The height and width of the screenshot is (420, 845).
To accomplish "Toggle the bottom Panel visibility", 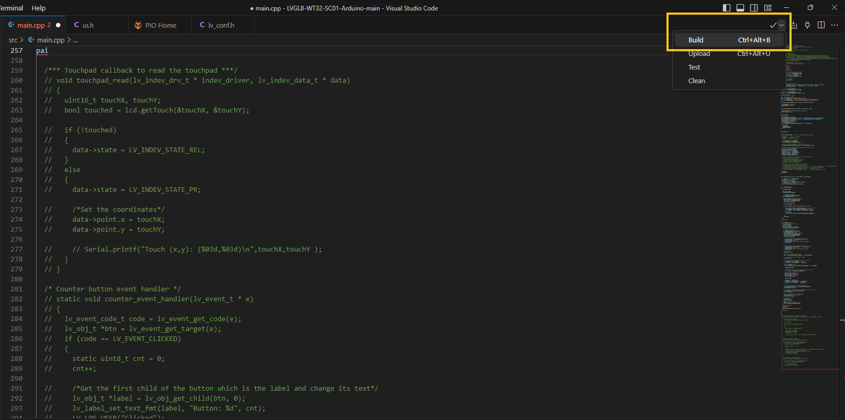I will (740, 8).
